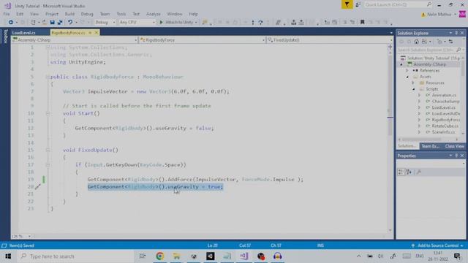The width and height of the screenshot is (468, 263).
Task: Toggle auto-hide pin on Solution Explorer
Action: 456,33
